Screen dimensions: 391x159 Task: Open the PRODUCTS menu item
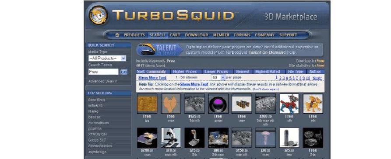pyautogui.click(x=134, y=35)
